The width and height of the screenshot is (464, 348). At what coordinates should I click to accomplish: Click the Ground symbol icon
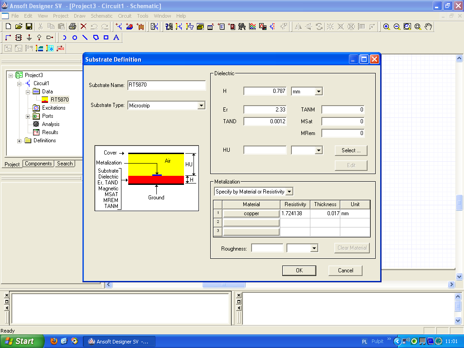[29, 38]
